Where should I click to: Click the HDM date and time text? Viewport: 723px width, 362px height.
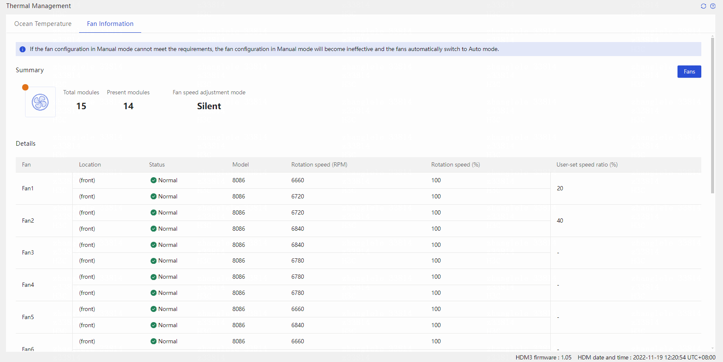646,357
